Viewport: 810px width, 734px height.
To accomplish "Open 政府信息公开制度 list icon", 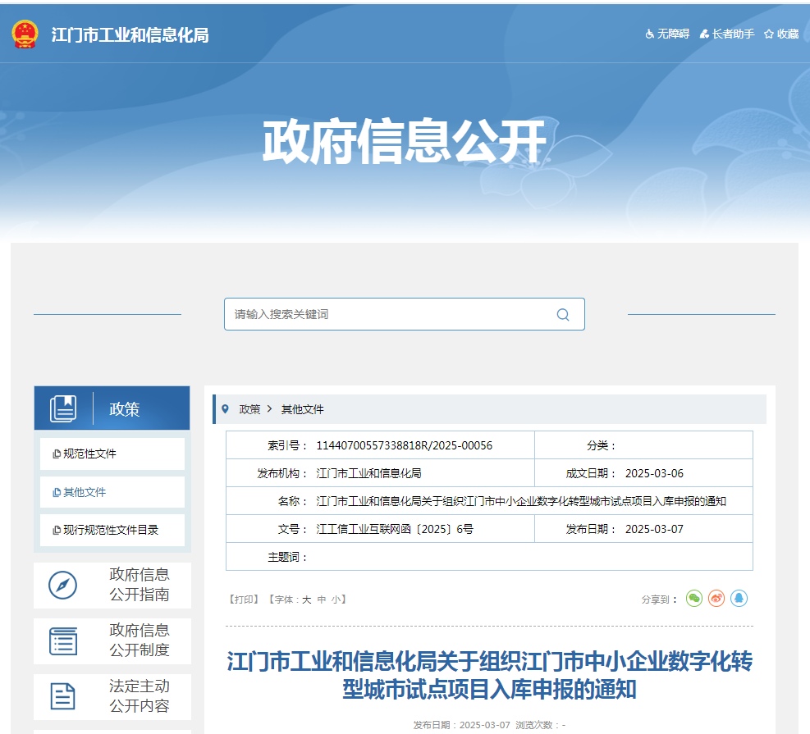I will coord(63,641).
